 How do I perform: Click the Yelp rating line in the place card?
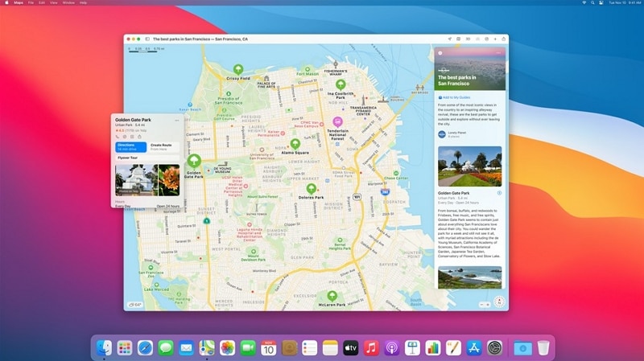[131, 130]
